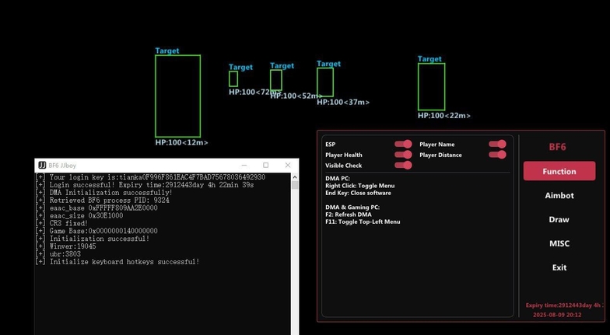This screenshot has height=335, width=610.
Task: Click the JJ icon in console title bar
Action: click(x=42, y=166)
